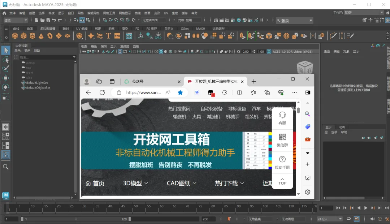Click the 帮助手册 button on webpage sidebar
Viewport: 390px width, 224px height.
[282, 162]
